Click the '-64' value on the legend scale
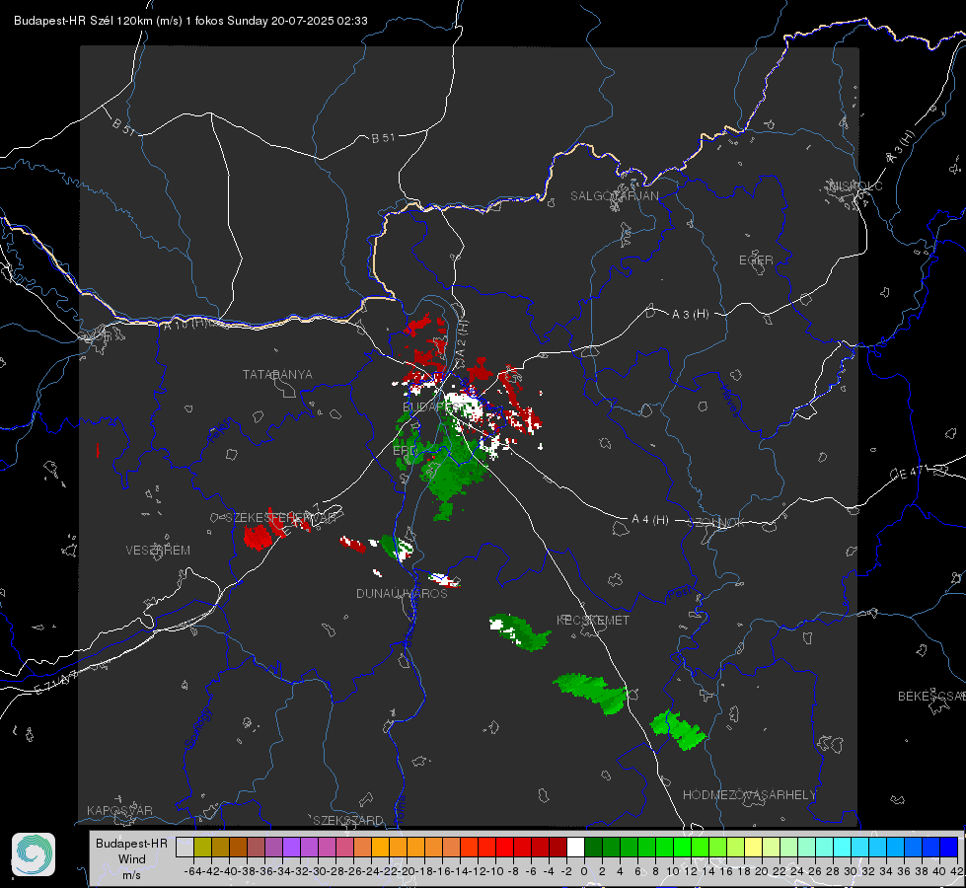Image resolution: width=966 pixels, height=888 pixels. [192, 871]
